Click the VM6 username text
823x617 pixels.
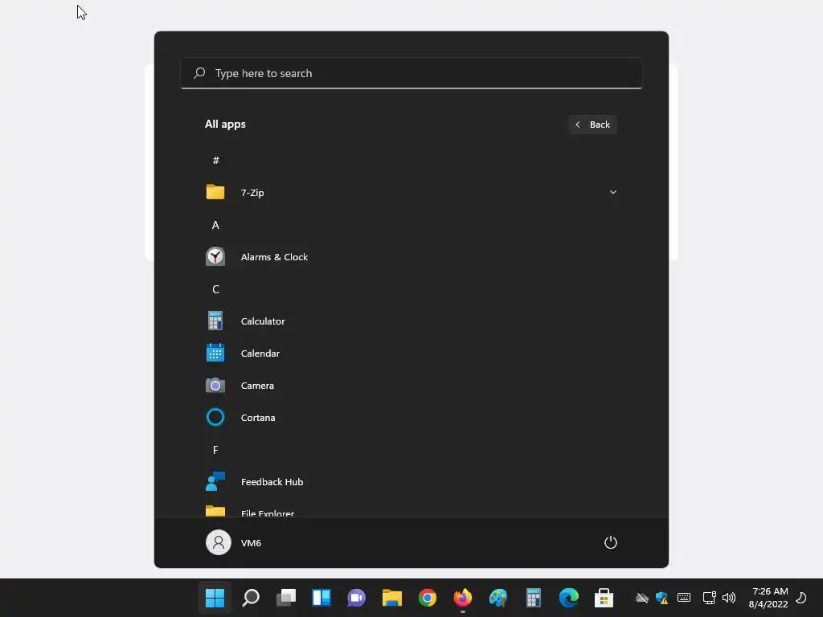[x=251, y=543]
